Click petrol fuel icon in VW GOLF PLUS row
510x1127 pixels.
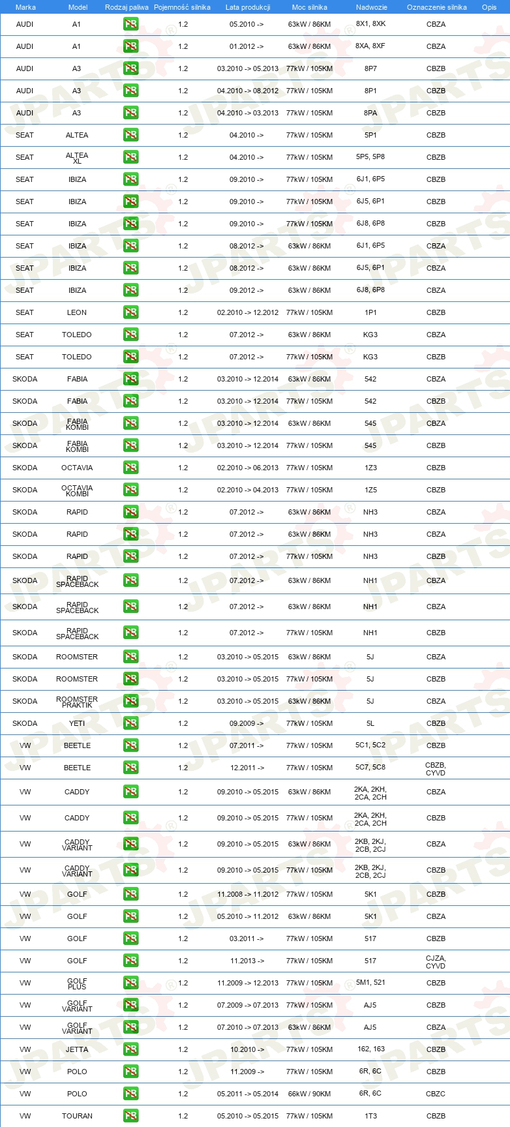pos(130,983)
